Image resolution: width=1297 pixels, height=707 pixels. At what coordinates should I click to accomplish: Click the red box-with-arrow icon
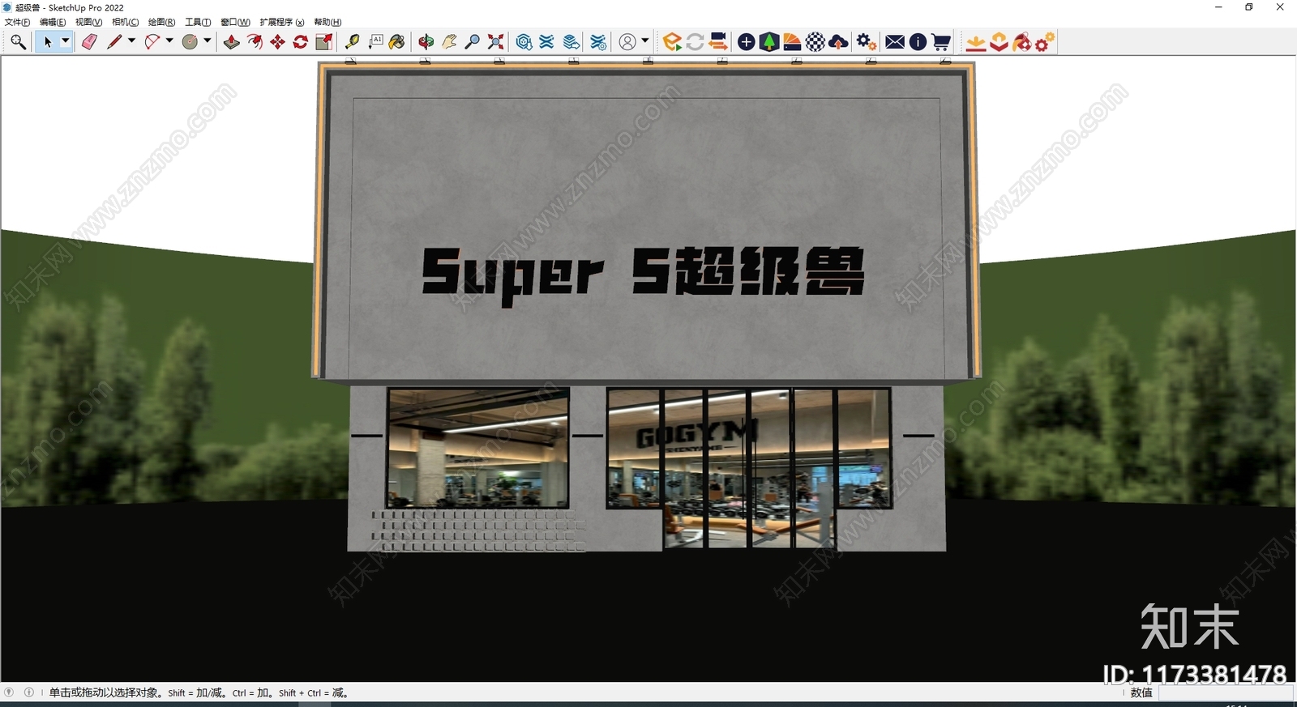tap(999, 42)
